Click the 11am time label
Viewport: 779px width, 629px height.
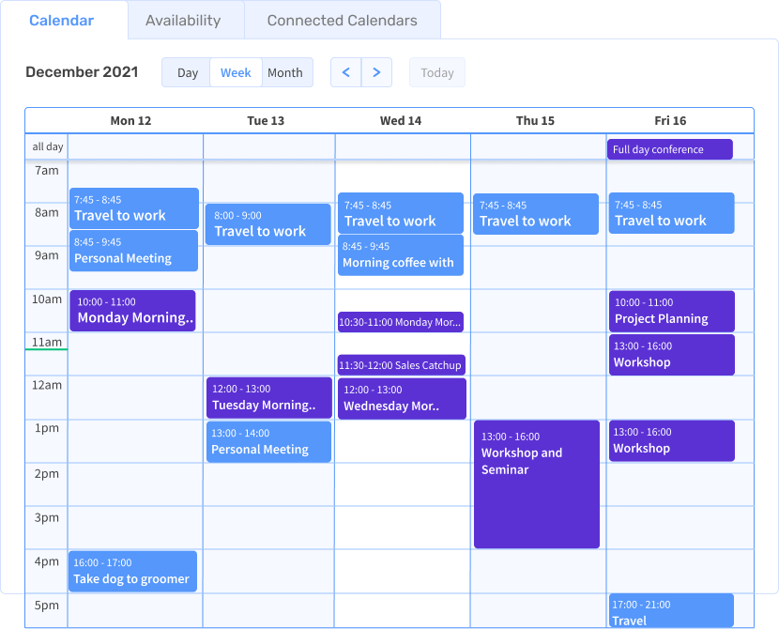(x=47, y=342)
